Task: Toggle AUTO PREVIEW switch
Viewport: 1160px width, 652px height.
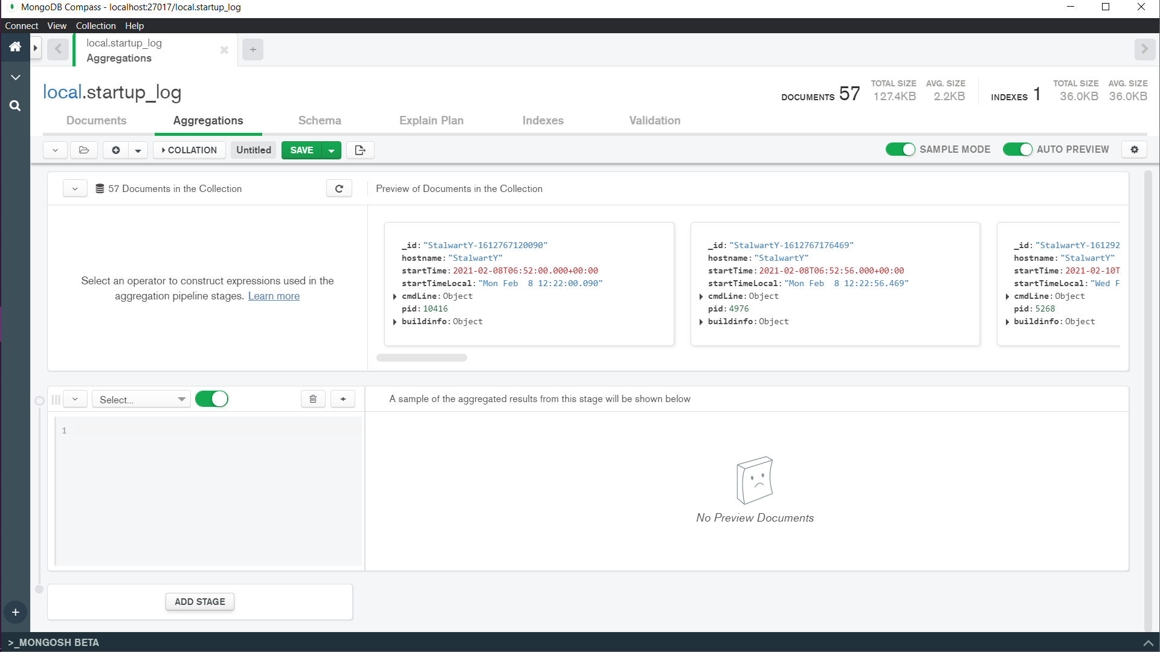Action: 1017,149
